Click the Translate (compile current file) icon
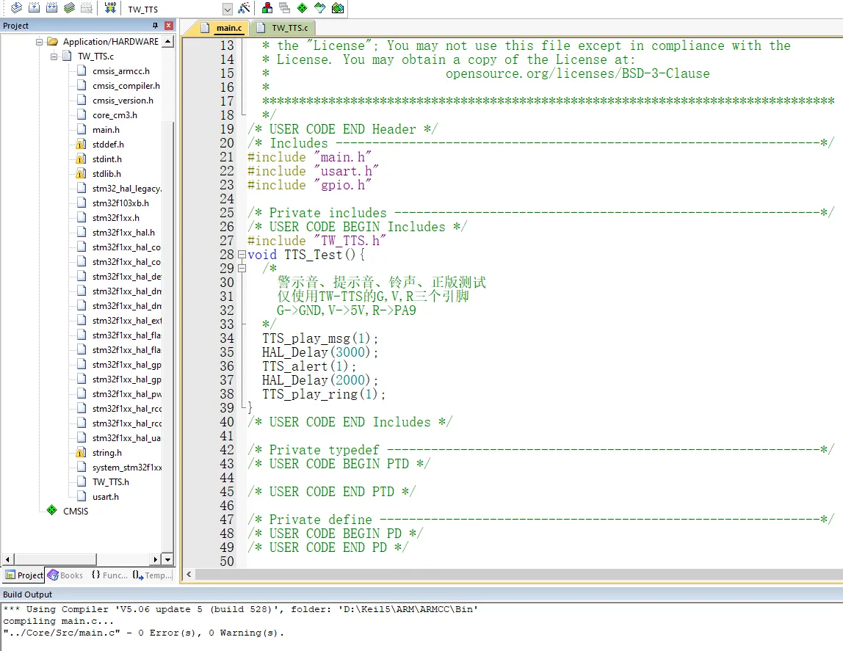This screenshot has height=651, width=843. click(x=15, y=8)
